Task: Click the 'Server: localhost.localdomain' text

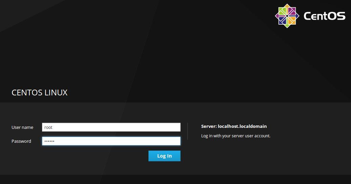Action: tap(234, 126)
